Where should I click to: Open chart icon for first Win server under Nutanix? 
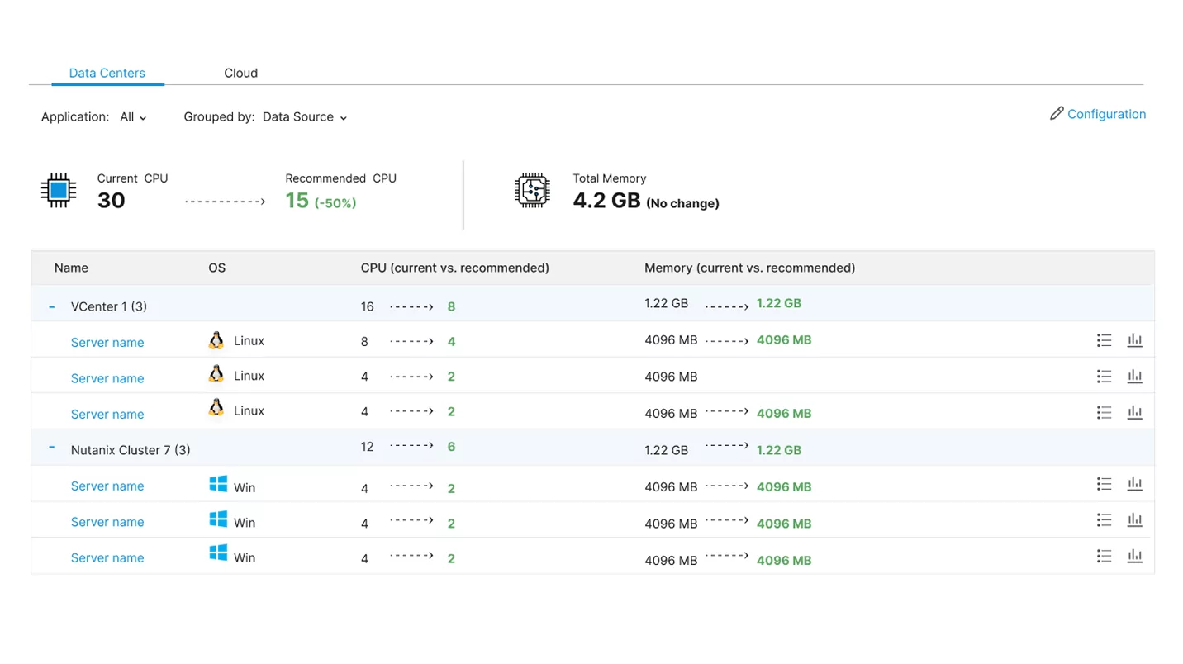(1135, 484)
